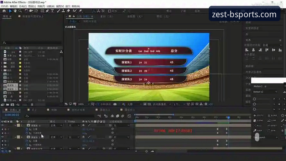Viewport: 286px width, 161px height.
Task: Click the composition mini-flowchart icon in timeline
Action: [x=99, y=116]
